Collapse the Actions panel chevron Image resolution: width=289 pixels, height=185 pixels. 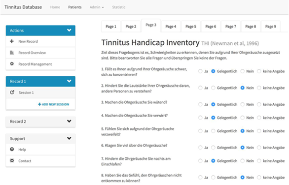[69, 30]
